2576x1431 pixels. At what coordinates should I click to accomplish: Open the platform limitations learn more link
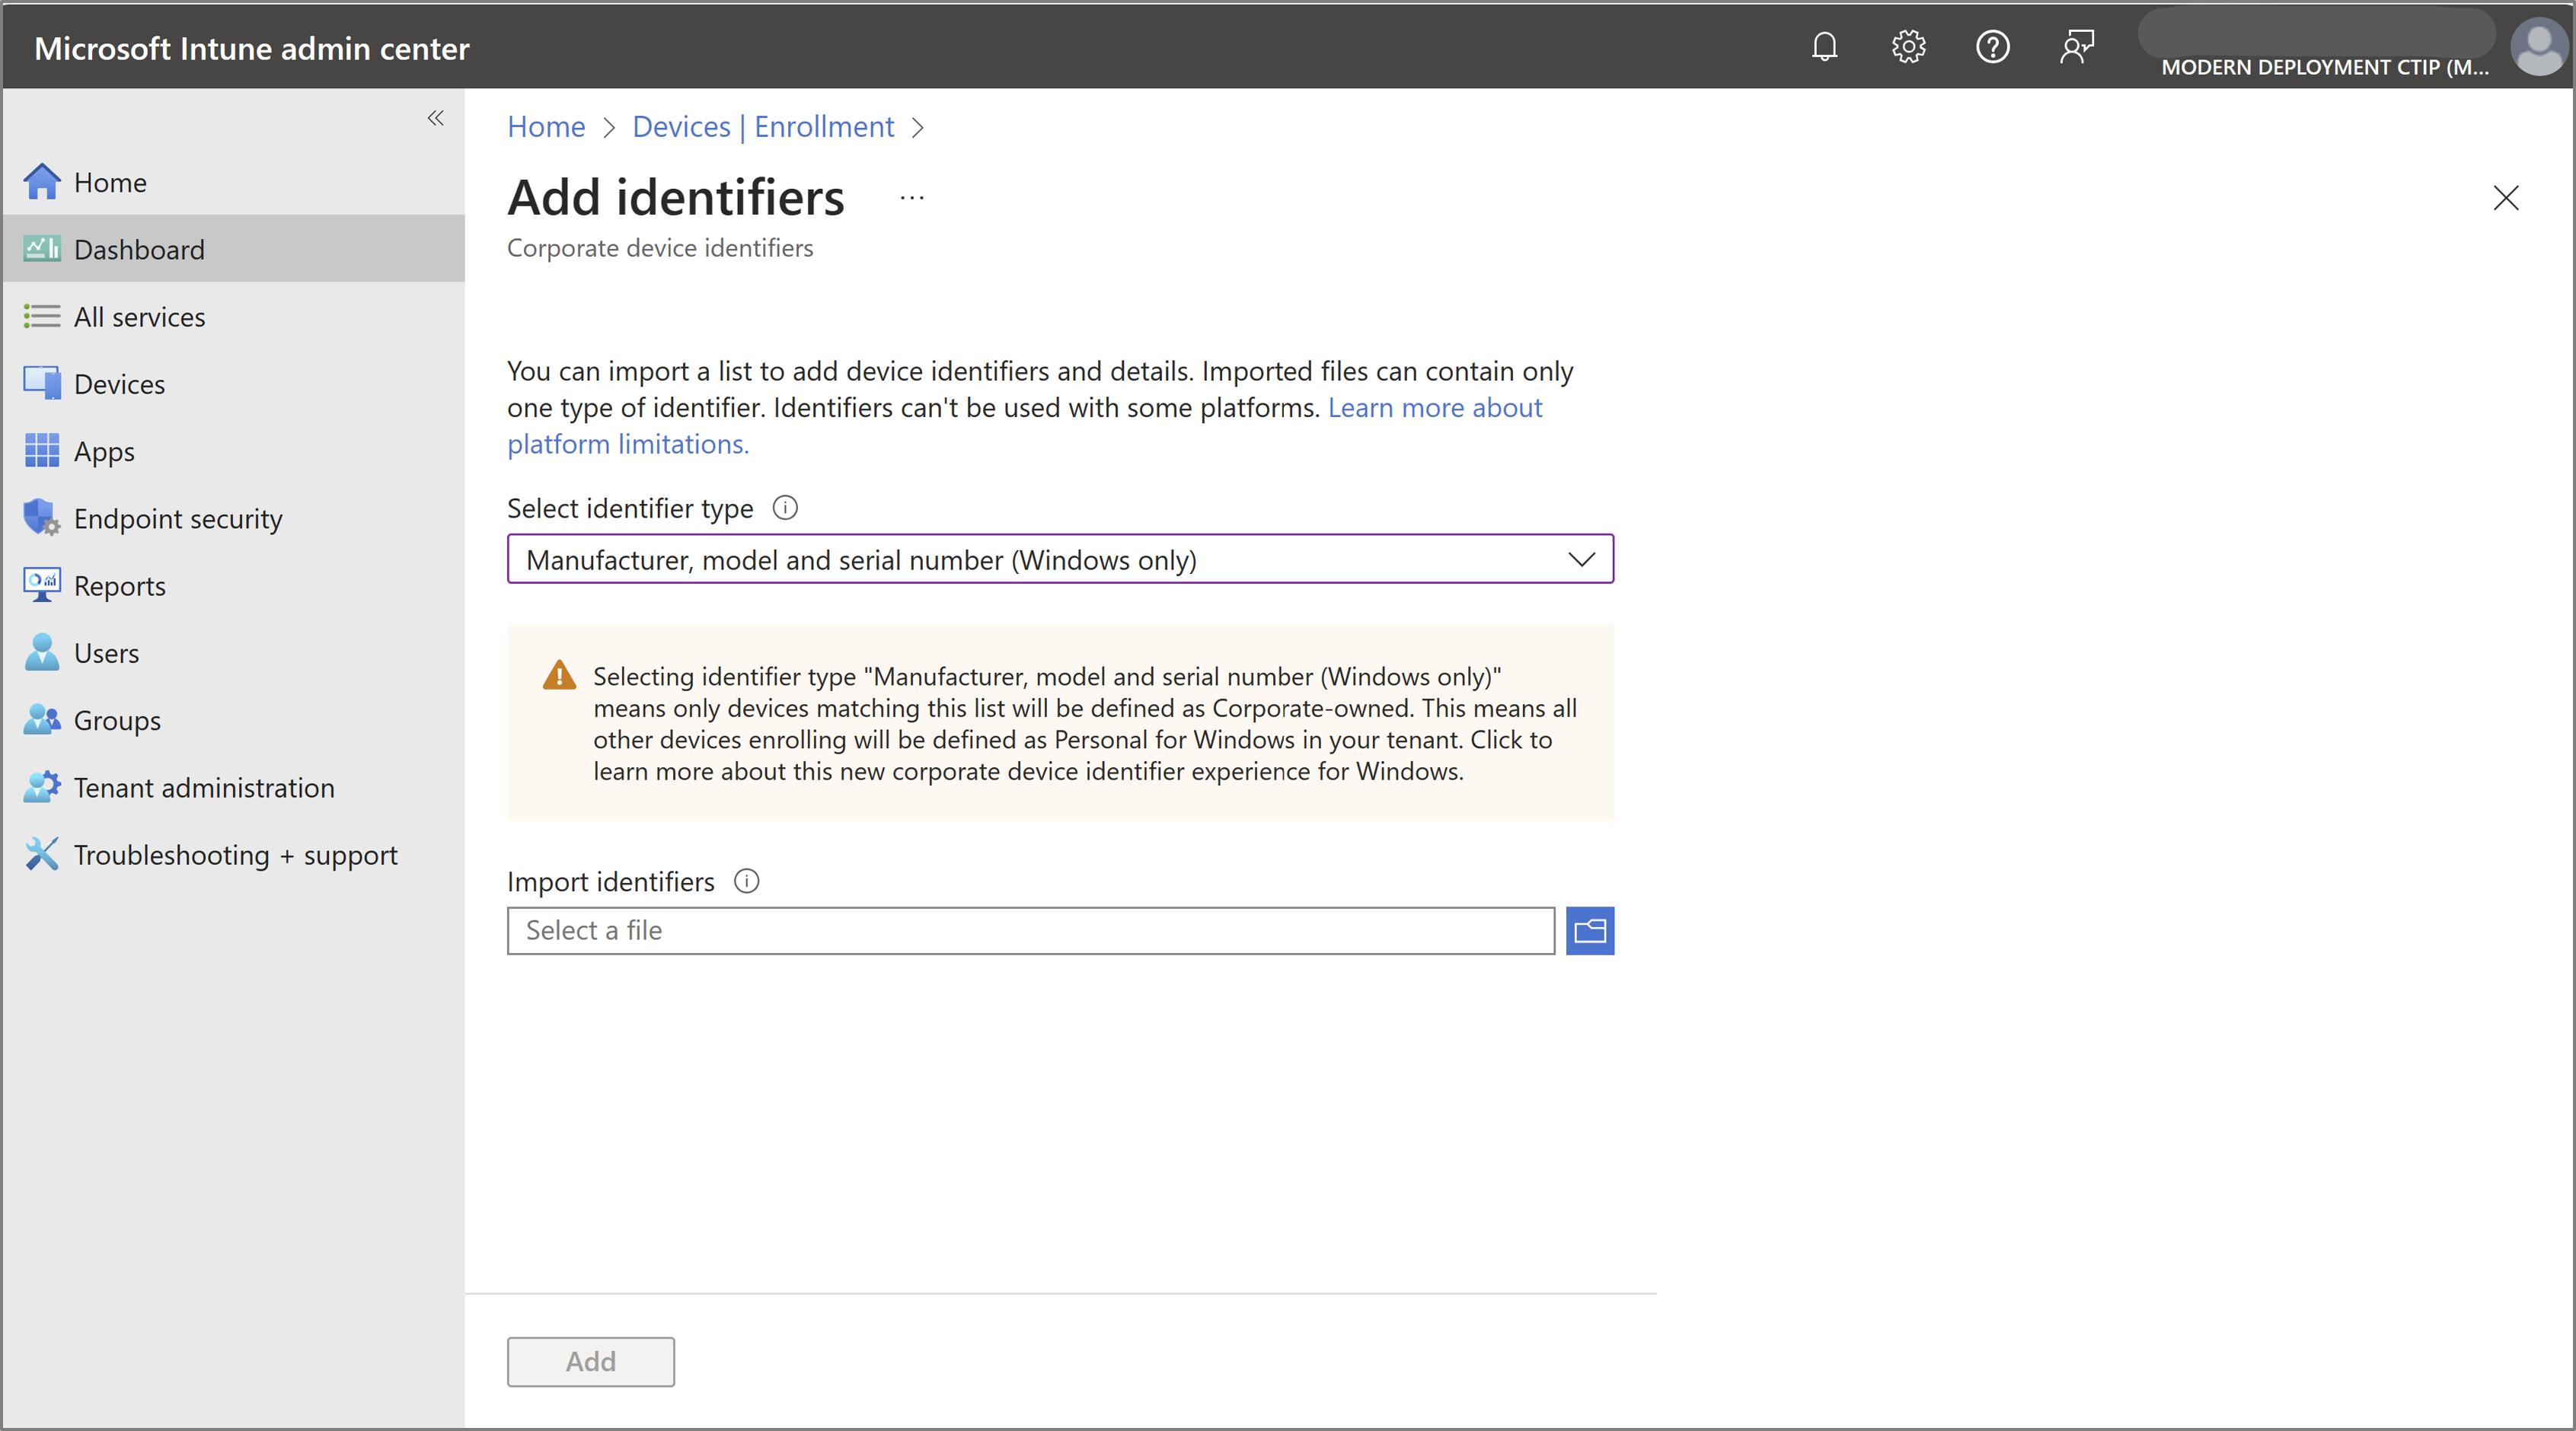1435,408
